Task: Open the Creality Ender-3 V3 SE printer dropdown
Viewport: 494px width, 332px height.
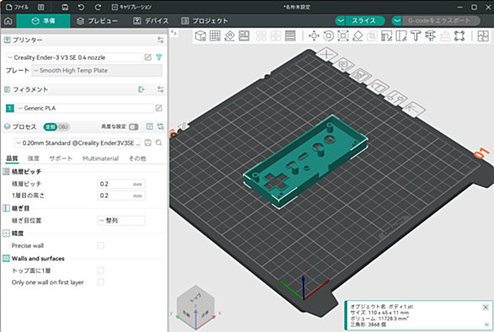Action: [74, 57]
